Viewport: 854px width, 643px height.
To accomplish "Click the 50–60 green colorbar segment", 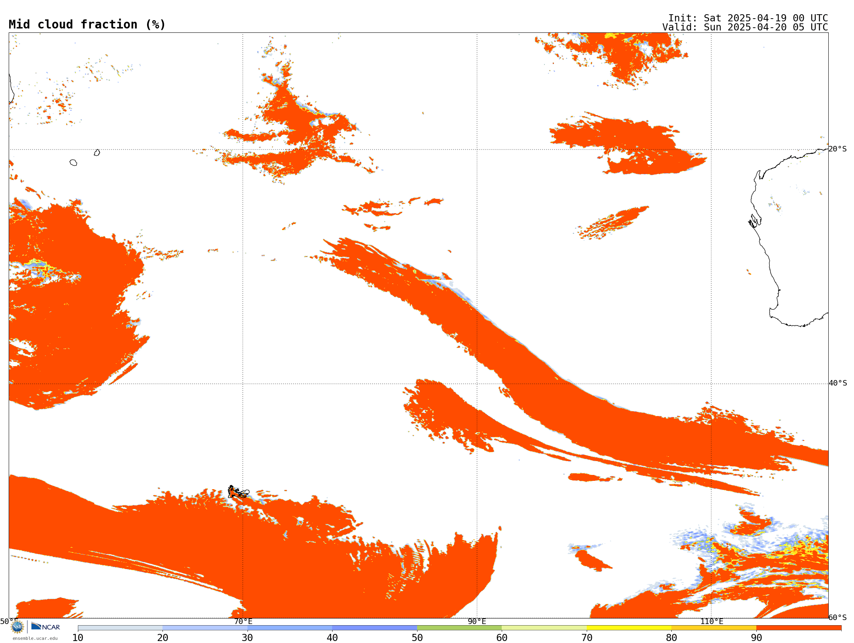I will click(x=459, y=628).
